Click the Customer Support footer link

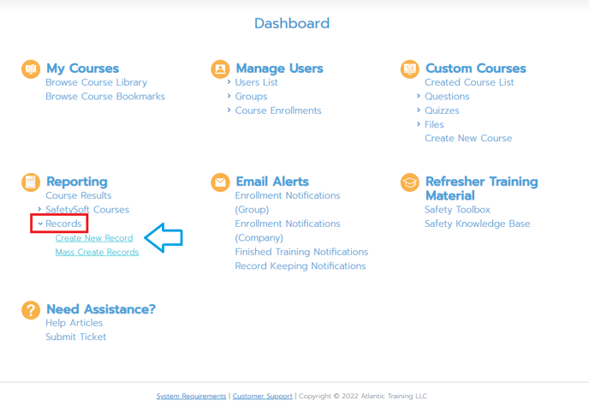pyautogui.click(x=263, y=397)
